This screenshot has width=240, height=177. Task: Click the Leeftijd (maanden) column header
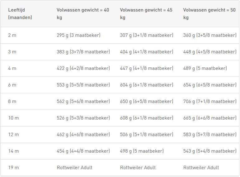click(x=20, y=14)
